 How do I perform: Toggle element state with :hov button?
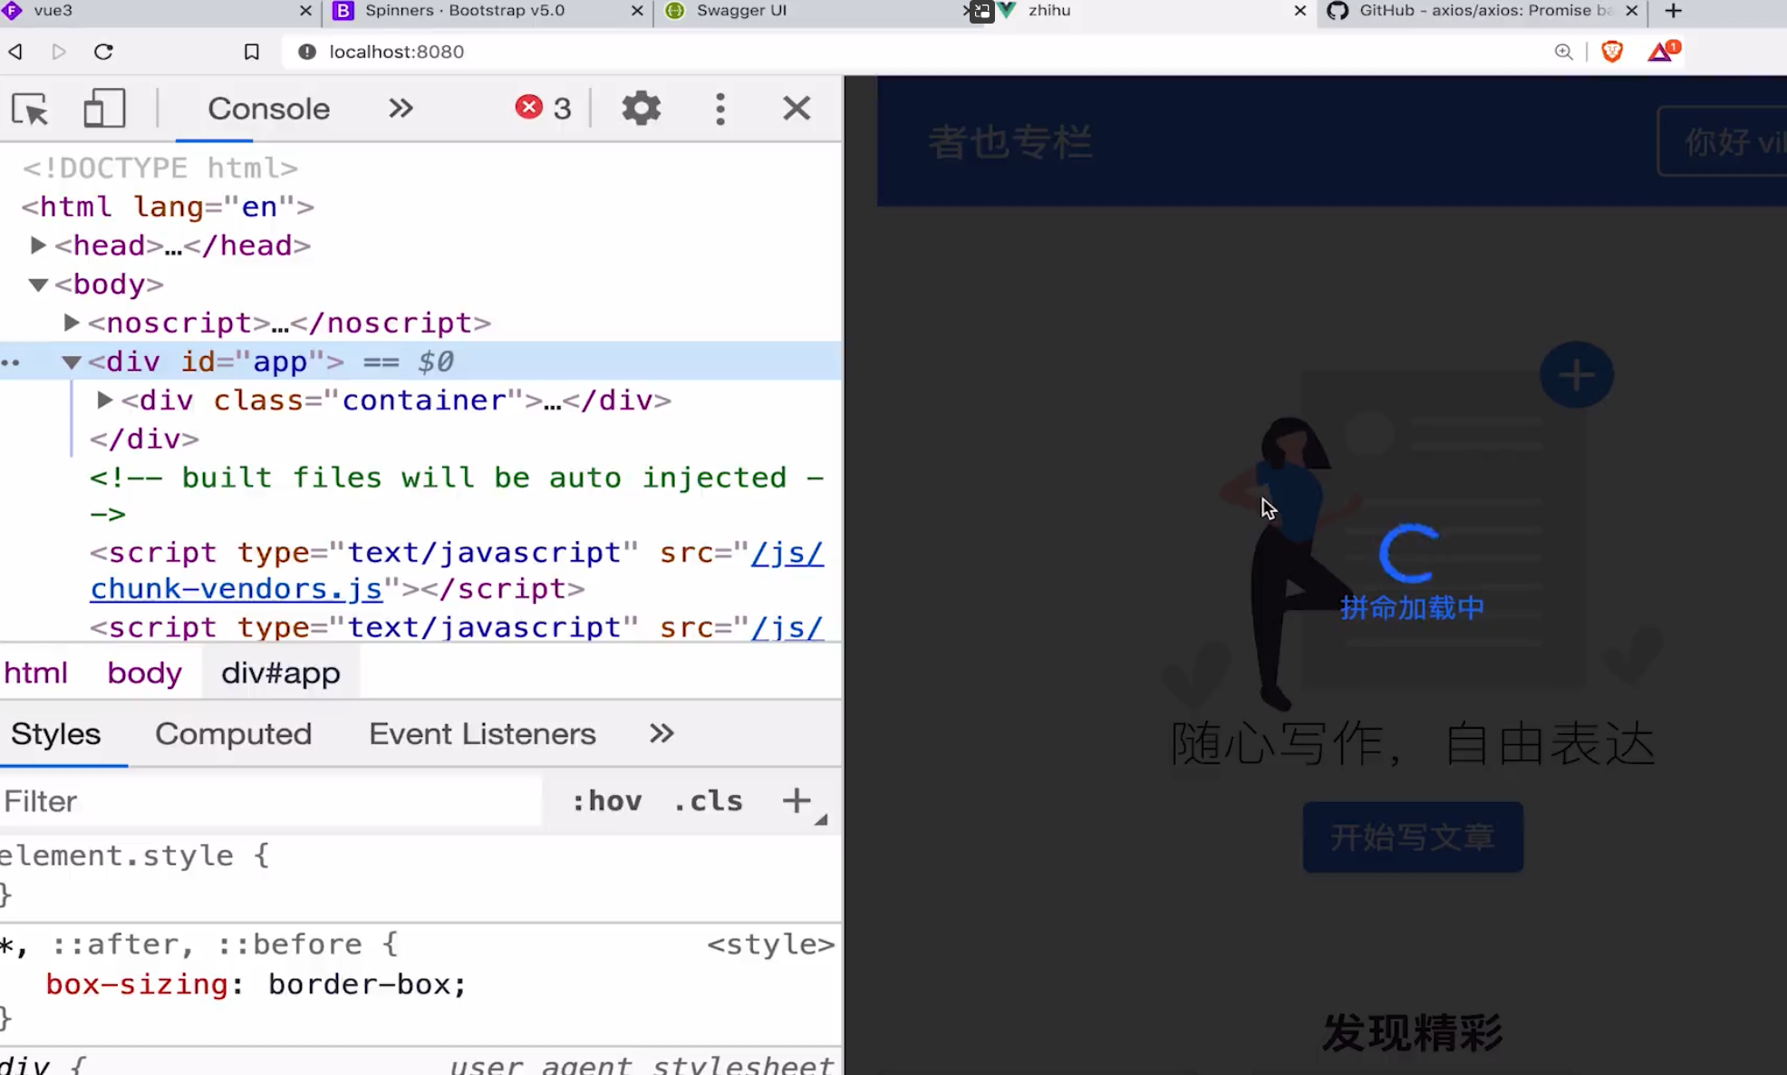click(605, 801)
